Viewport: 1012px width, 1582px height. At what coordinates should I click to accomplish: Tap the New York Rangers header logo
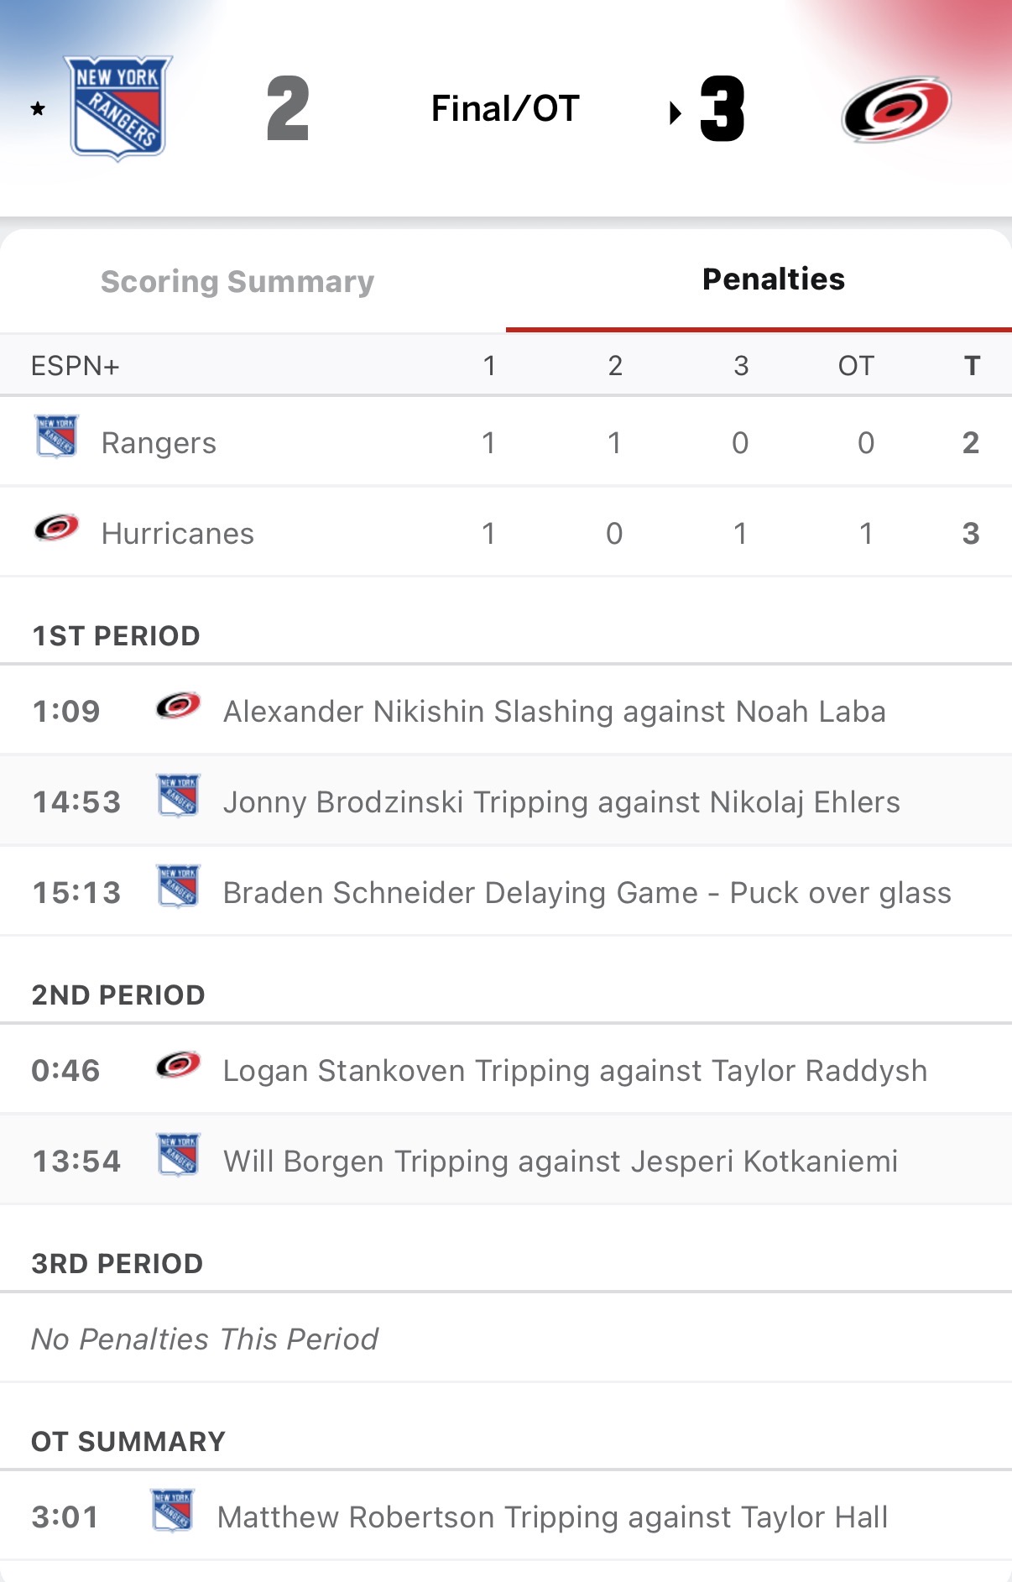click(118, 107)
